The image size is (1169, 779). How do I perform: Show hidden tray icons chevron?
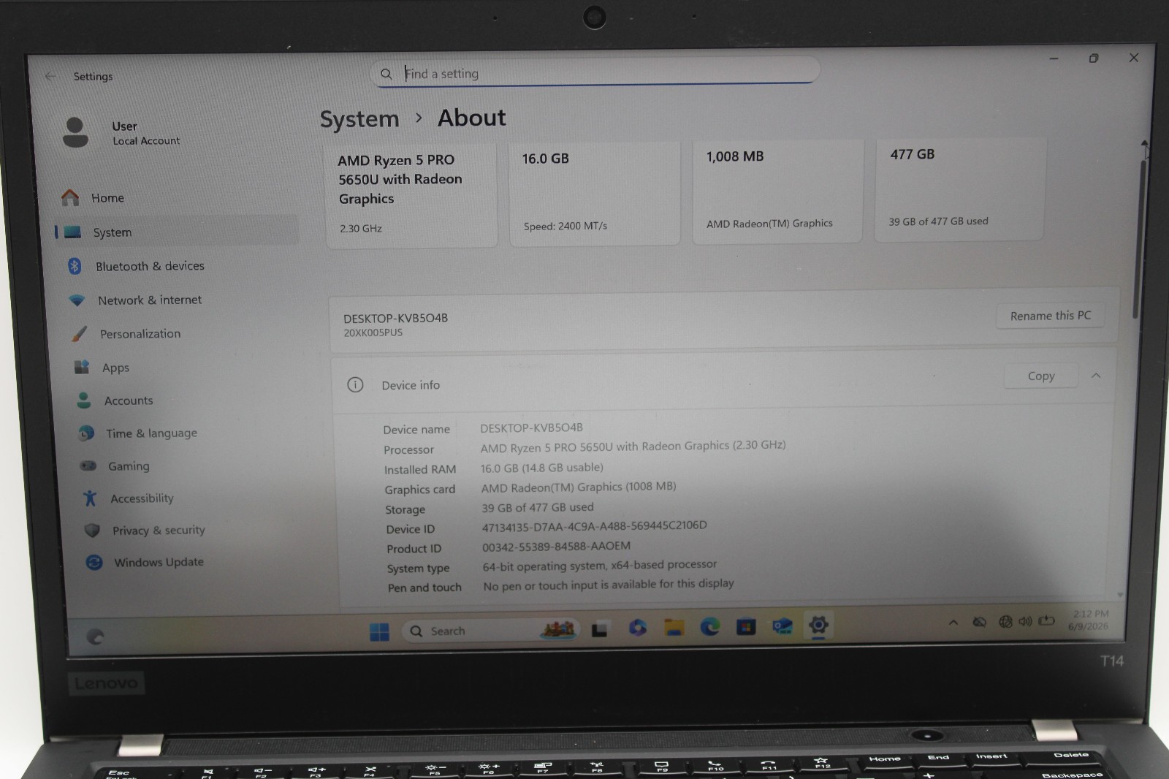(953, 623)
